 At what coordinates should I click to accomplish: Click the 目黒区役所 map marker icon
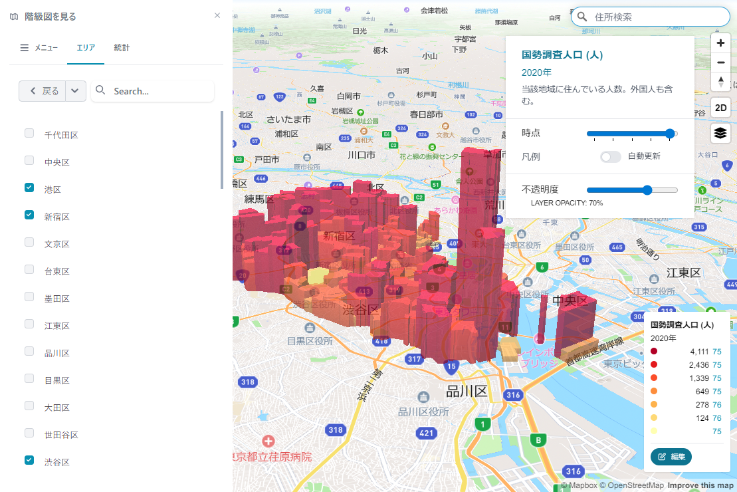(x=309, y=327)
